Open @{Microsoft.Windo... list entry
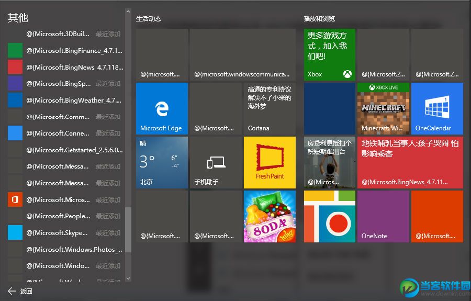This screenshot has height=301, width=471. pyautogui.click(x=64, y=266)
